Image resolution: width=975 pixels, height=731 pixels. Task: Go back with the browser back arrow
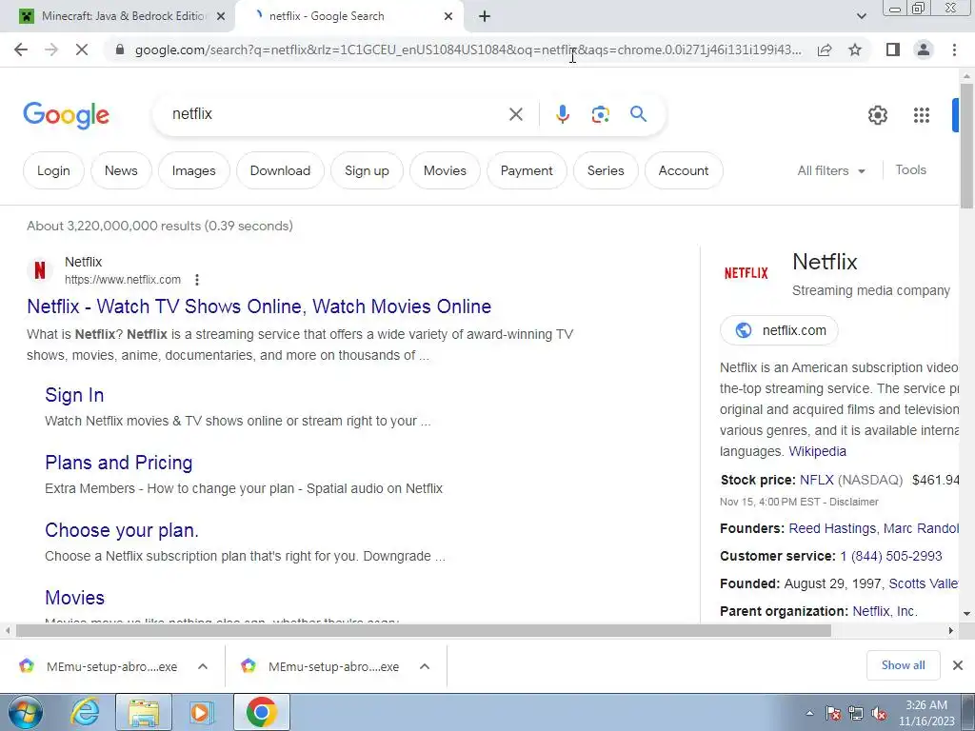[x=21, y=49]
